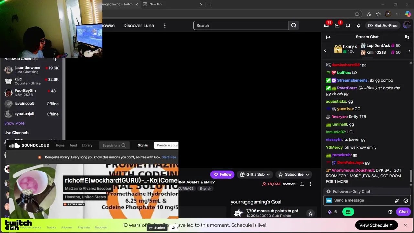Open the chat identity crown badge
Screen dimensions: 414x233
pyautogui.click(x=329, y=200)
